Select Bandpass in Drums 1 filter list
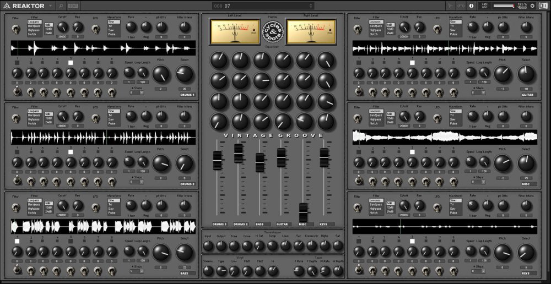The width and height of the screenshot is (551, 284). (35, 26)
